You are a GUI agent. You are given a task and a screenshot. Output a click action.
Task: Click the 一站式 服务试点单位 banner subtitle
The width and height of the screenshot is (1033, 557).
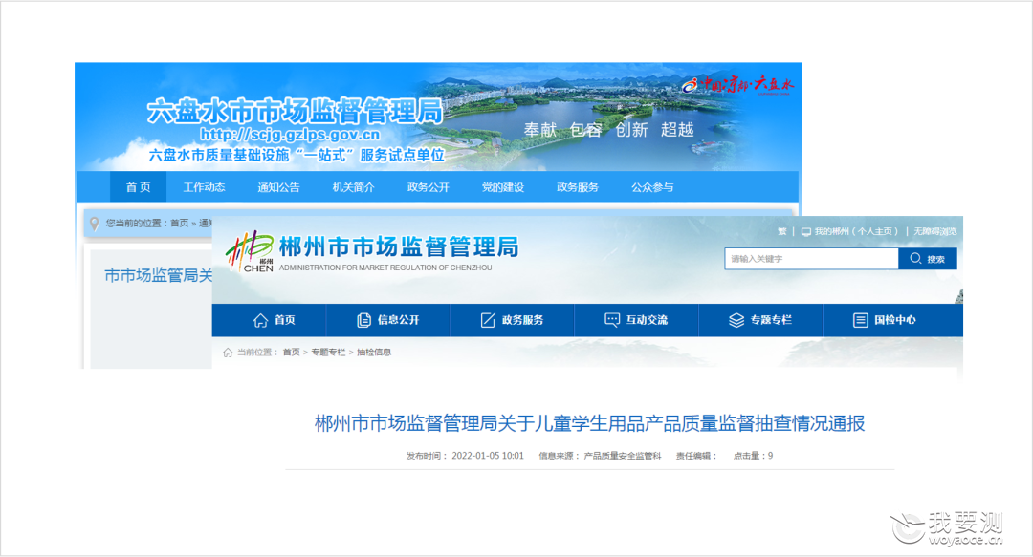[x=297, y=156]
